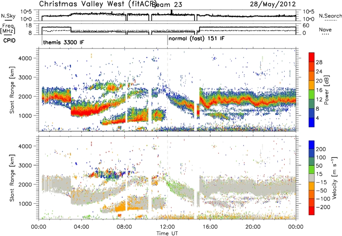Click the 'normal (fast) 151 IF' CPID text
The image size is (342, 236).
coord(197,38)
